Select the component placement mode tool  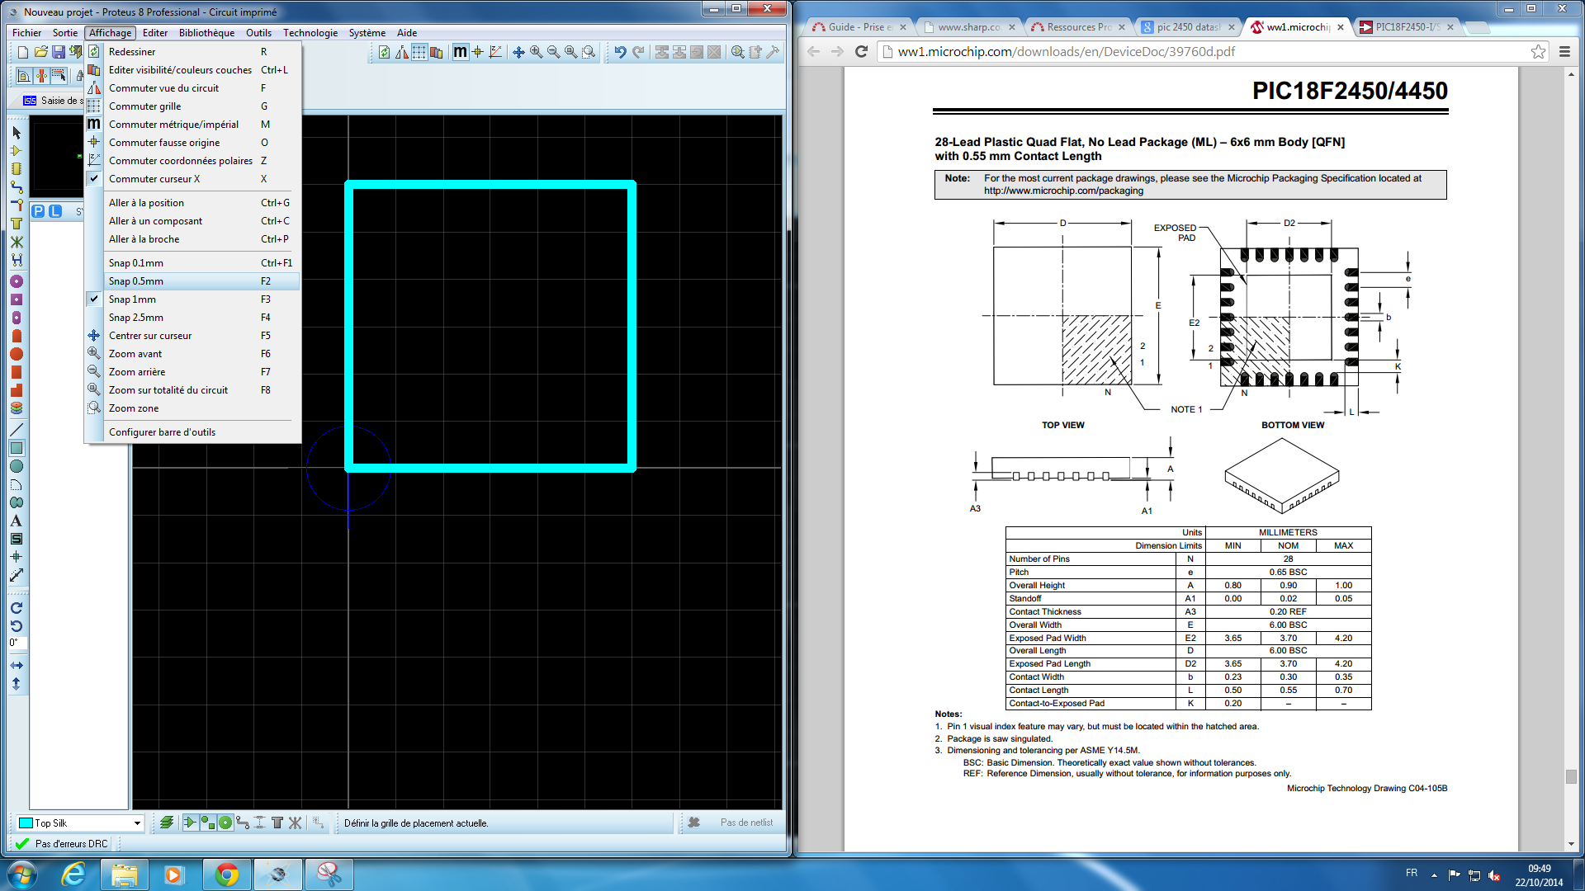pos(17,151)
